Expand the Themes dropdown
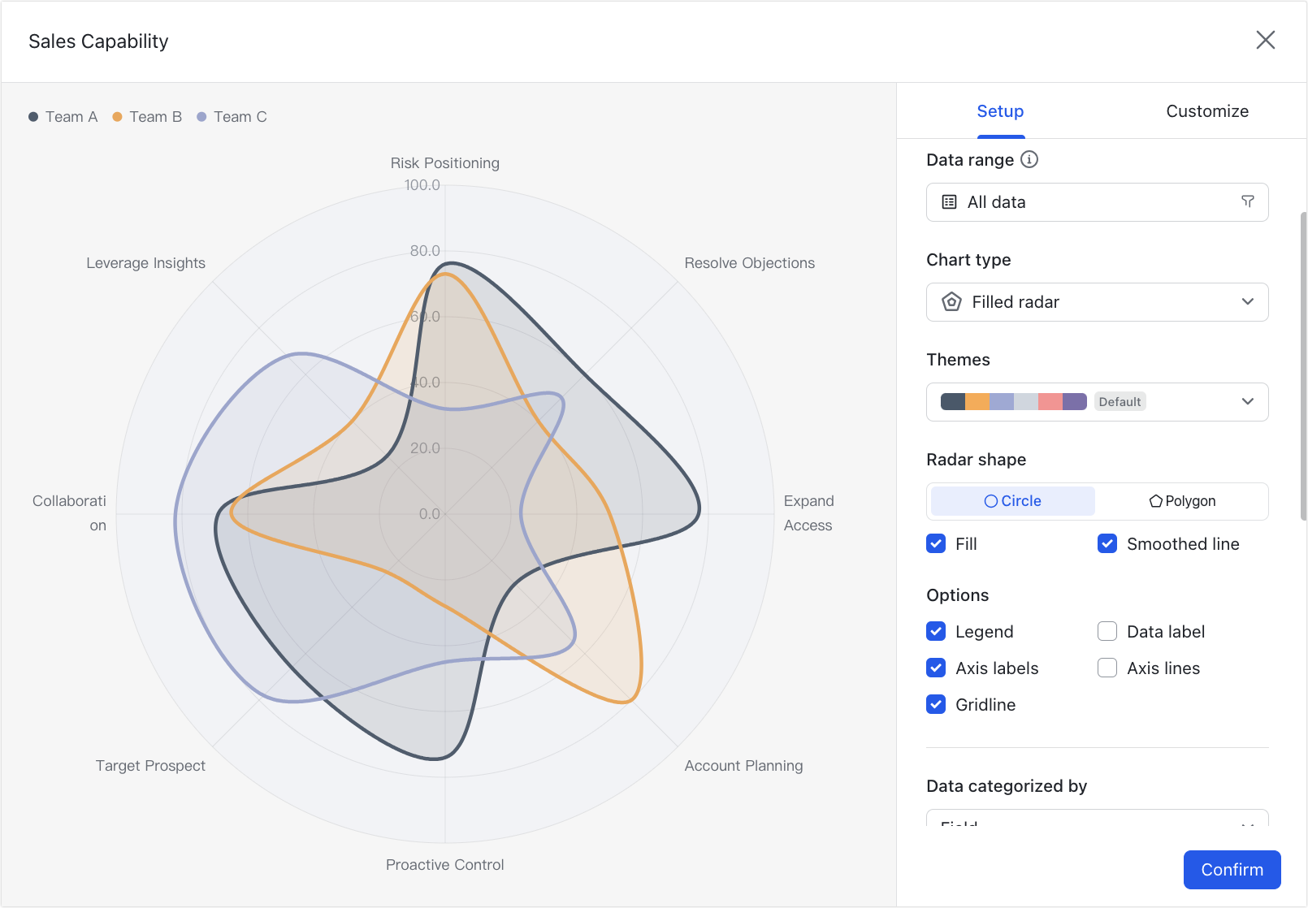The height and width of the screenshot is (908, 1308). point(1248,401)
